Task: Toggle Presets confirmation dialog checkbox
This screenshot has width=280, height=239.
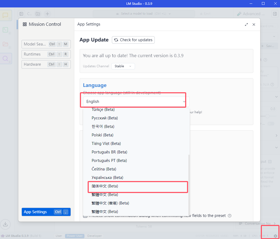Action: 85,216
